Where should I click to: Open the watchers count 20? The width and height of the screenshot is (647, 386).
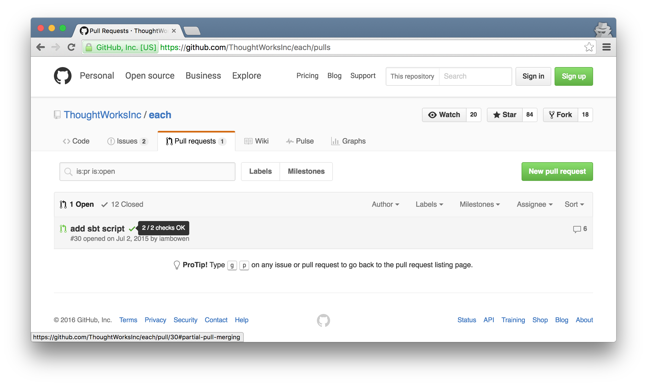(474, 115)
